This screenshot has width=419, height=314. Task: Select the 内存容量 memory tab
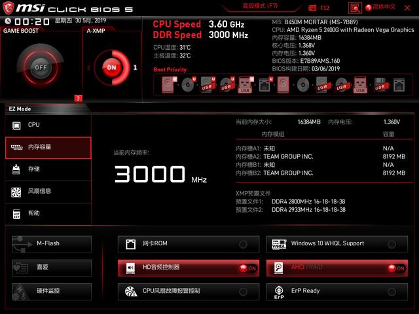pyautogui.click(x=48, y=148)
